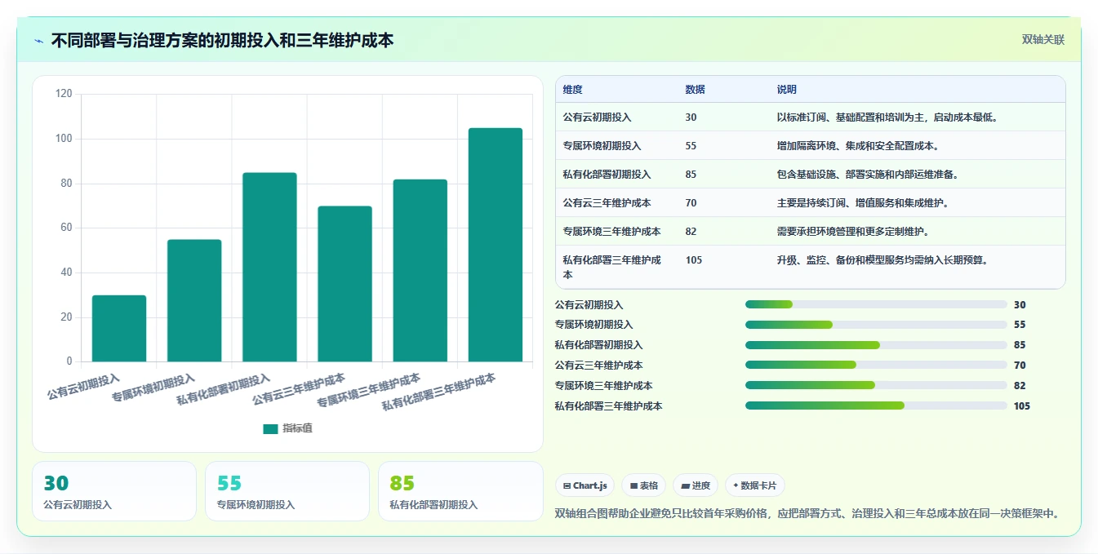Click the 私有化部署三年维护成本 bar in chart
This screenshot has width=1098, height=554.
[495, 245]
